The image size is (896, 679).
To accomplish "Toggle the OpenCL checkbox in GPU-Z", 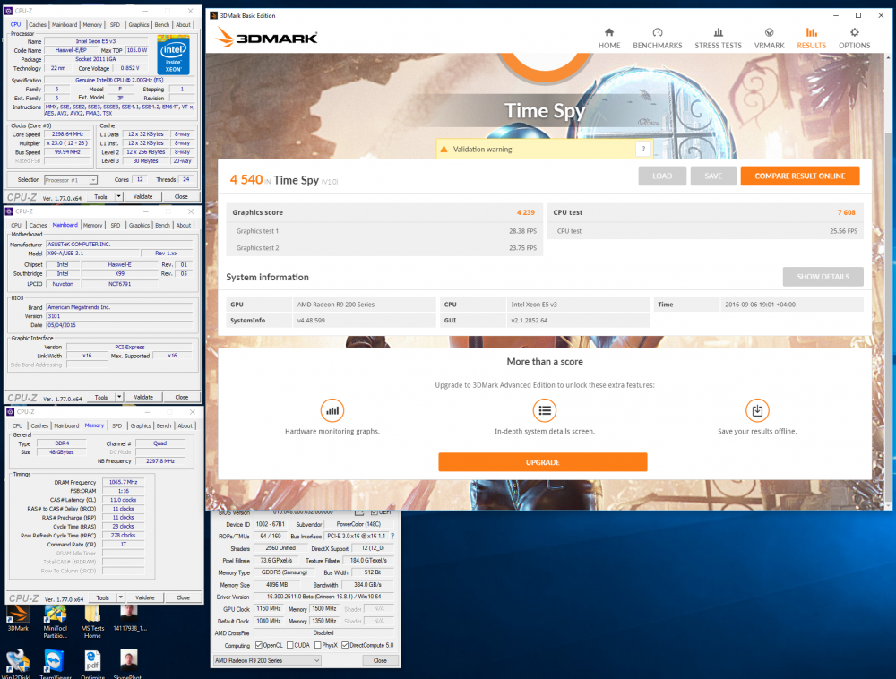I will pos(259,645).
